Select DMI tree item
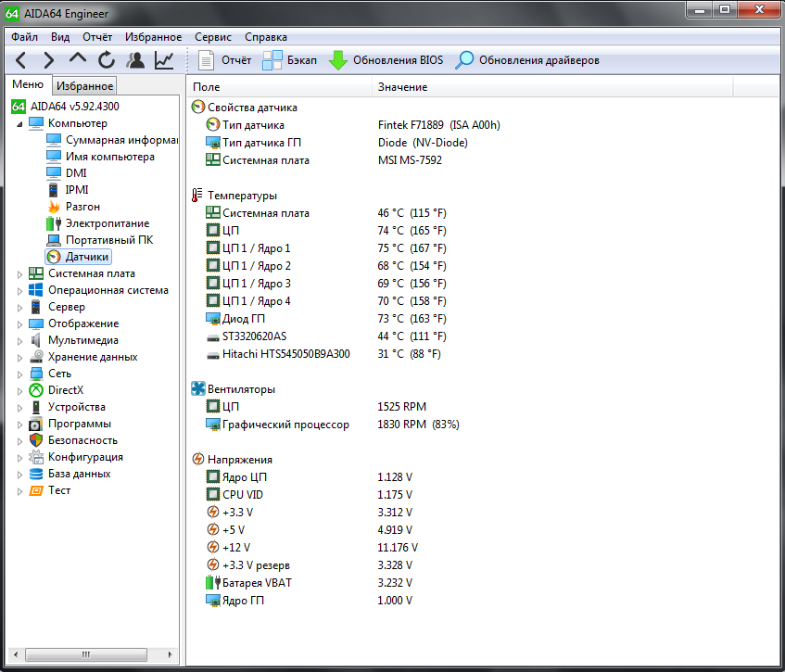The width and height of the screenshot is (785, 672). (x=67, y=173)
